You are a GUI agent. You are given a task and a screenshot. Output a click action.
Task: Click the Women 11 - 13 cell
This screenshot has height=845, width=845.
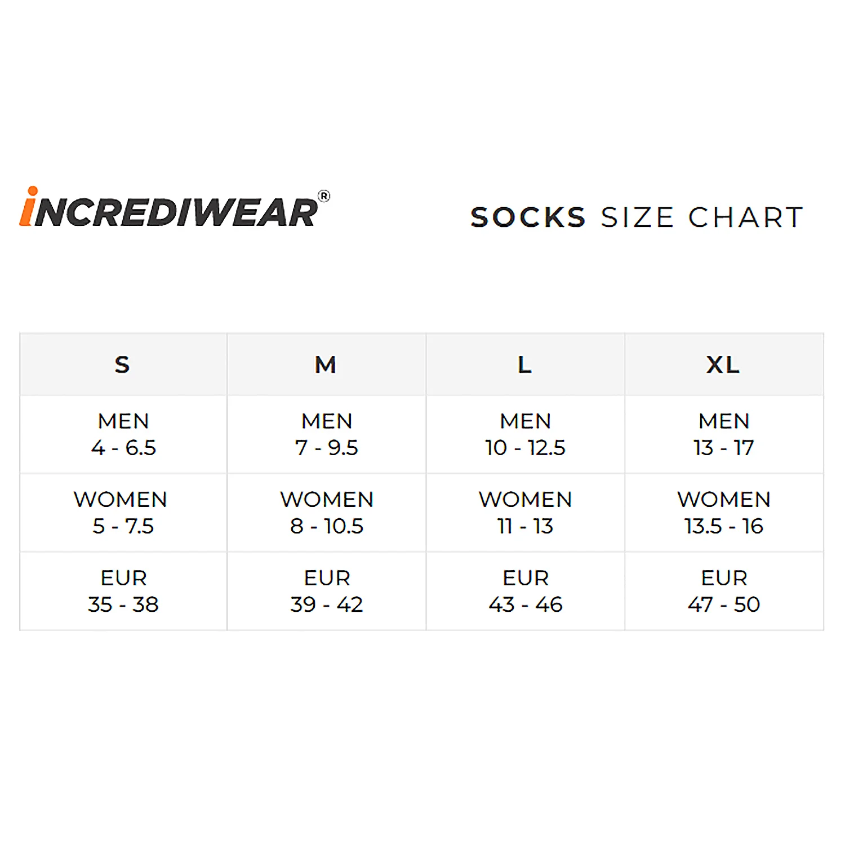click(x=526, y=513)
